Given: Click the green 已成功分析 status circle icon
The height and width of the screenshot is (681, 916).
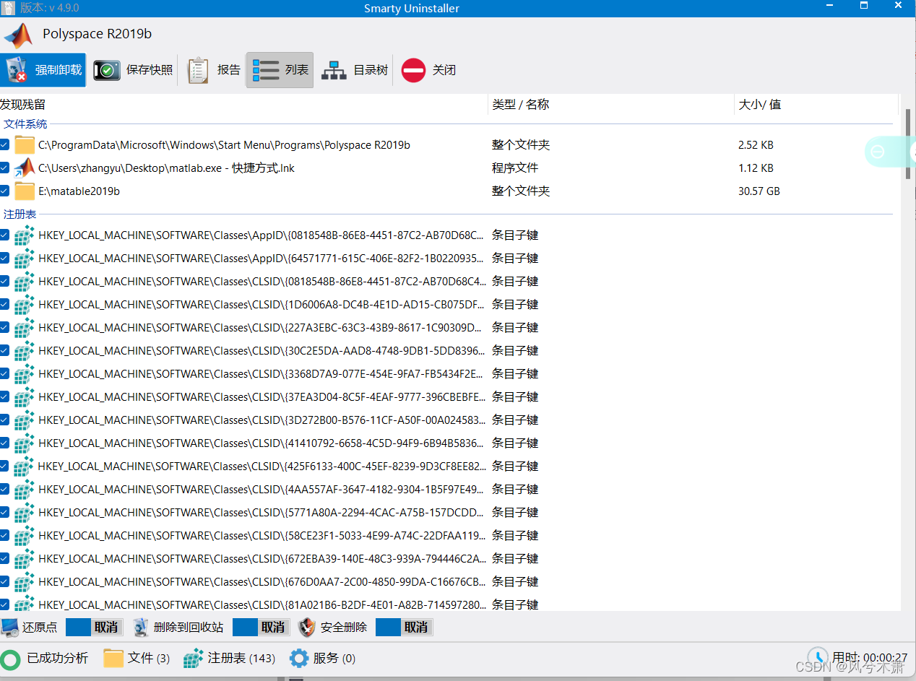Looking at the screenshot, I should pos(10,659).
